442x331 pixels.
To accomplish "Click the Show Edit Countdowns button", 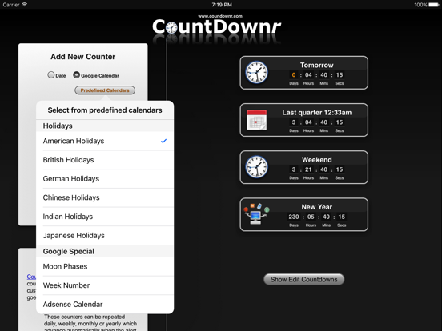I will (304, 280).
